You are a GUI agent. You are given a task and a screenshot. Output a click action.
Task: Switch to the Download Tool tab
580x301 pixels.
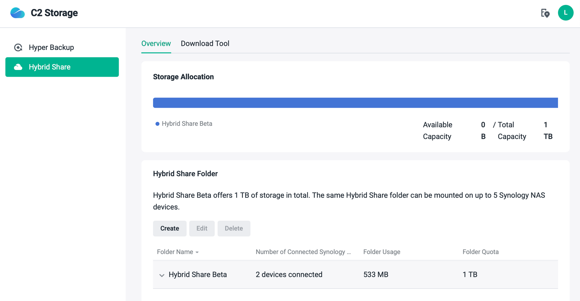[205, 44]
